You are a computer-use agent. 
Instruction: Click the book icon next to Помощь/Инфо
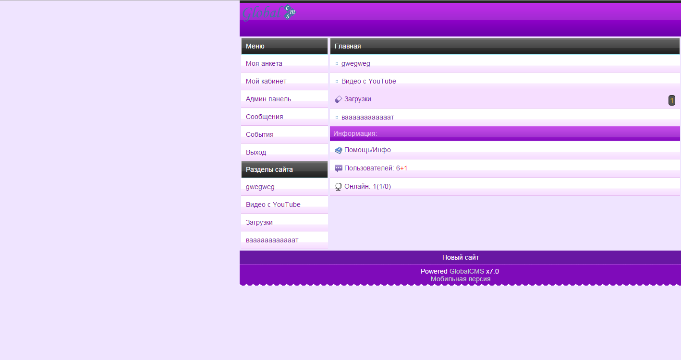[338, 150]
